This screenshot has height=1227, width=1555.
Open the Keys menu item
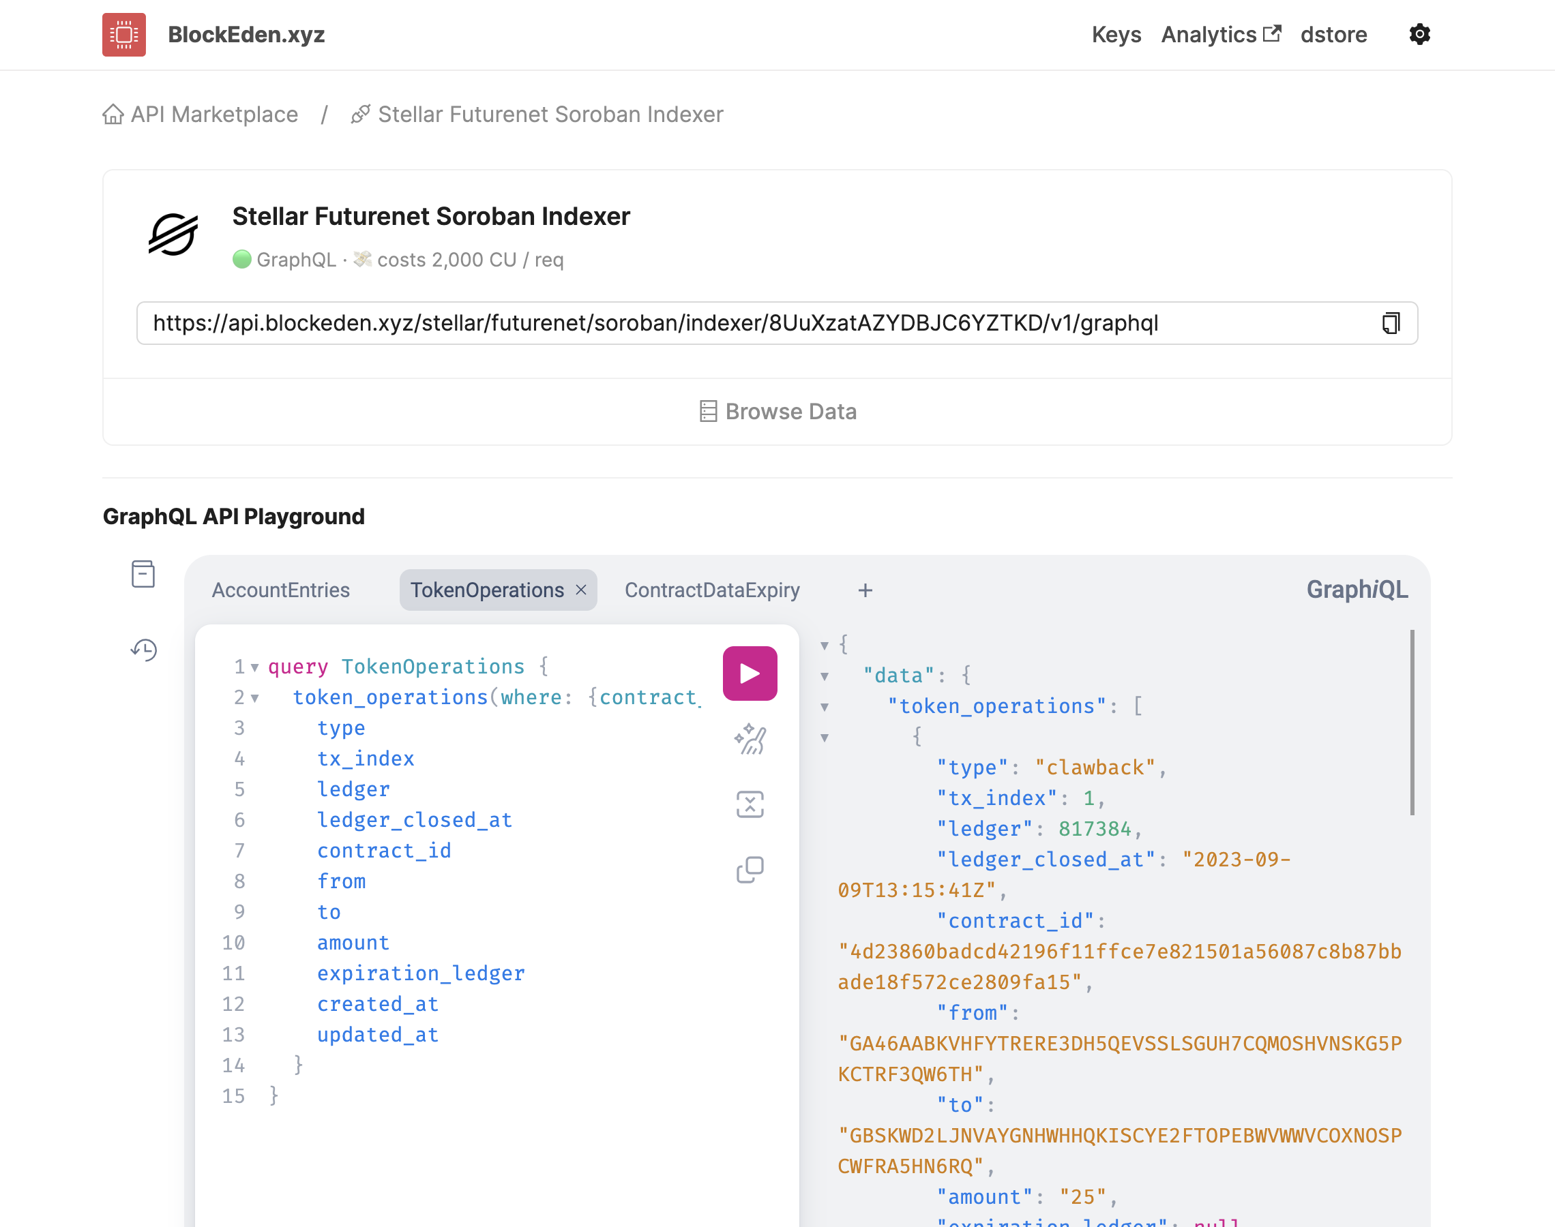click(1116, 35)
